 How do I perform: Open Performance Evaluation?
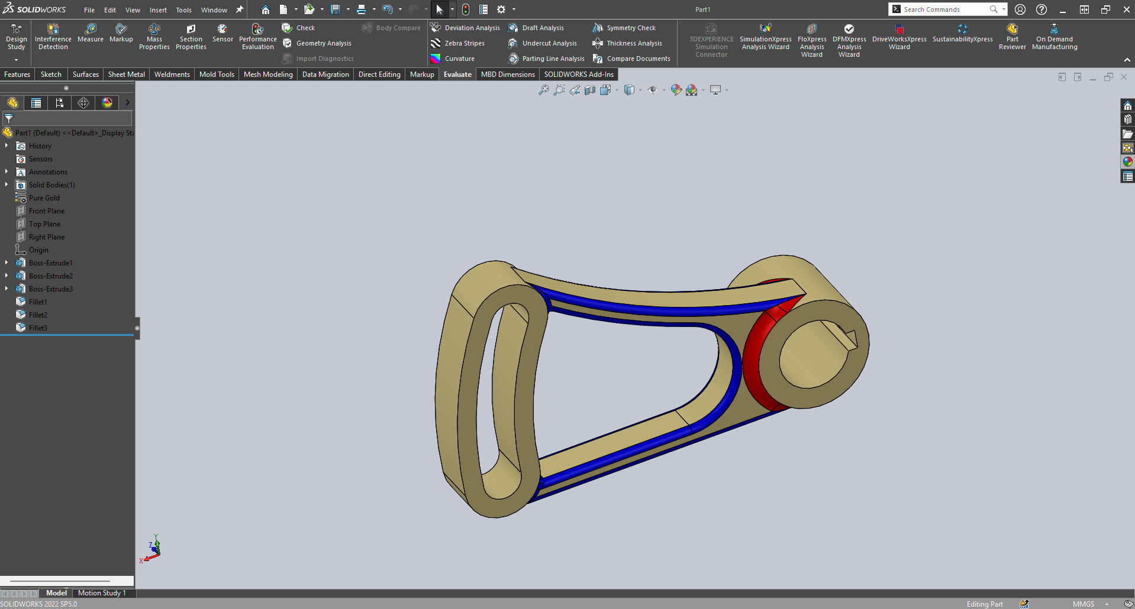[257, 37]
